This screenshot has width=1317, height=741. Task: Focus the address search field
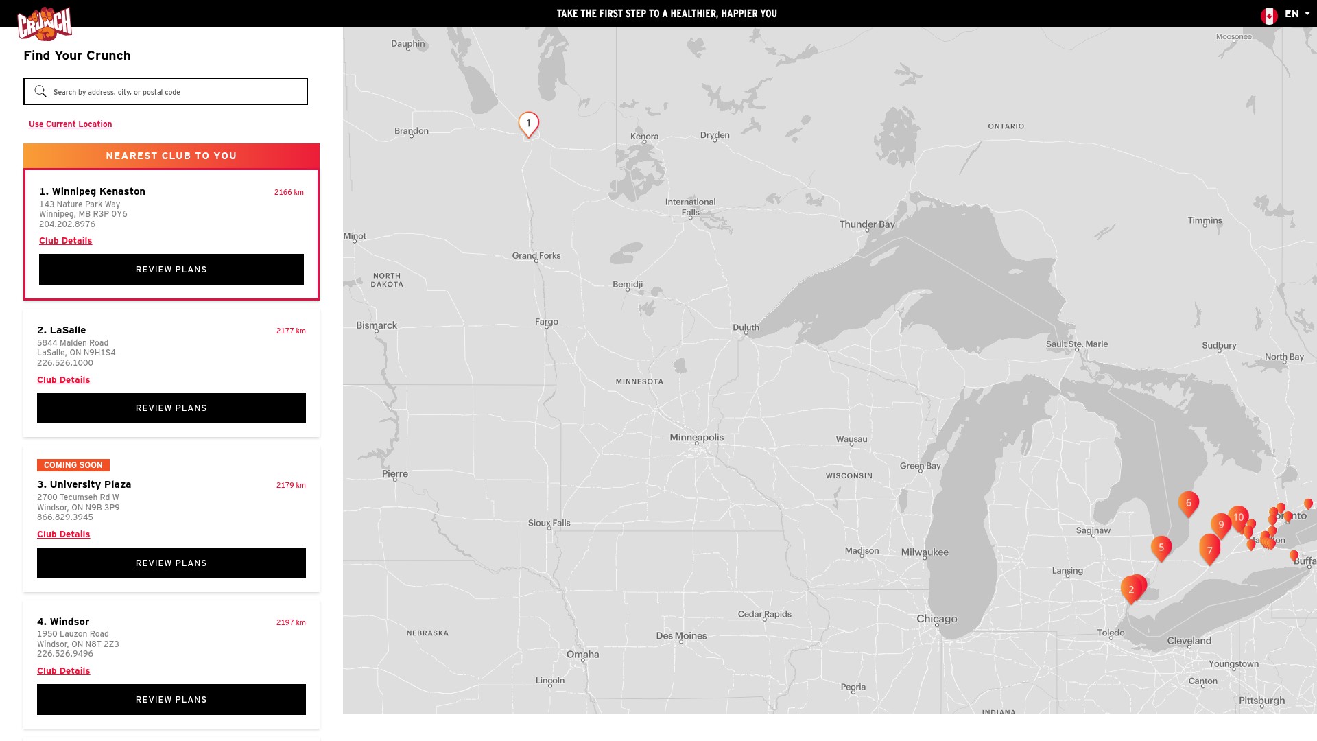pos(165,91)
